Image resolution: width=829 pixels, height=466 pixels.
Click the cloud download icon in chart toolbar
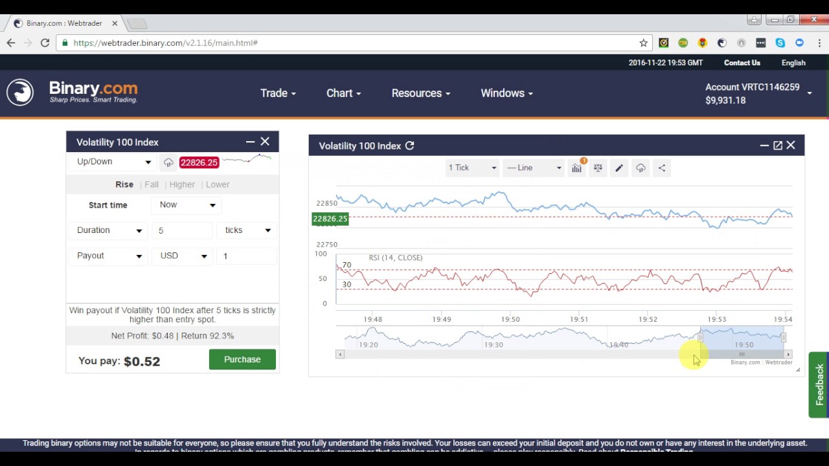coord(641,168)
